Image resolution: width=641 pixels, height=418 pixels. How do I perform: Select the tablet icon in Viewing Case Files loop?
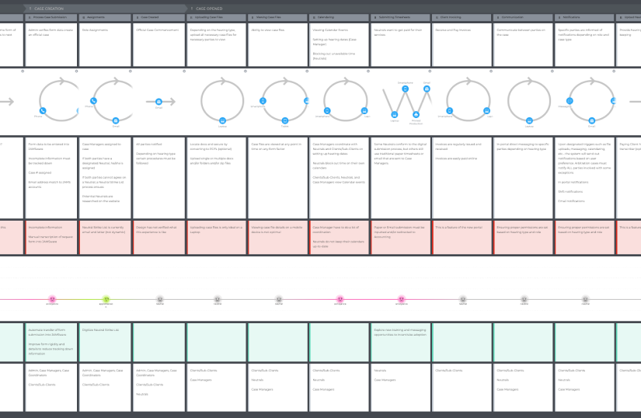[x=284, y=120]
